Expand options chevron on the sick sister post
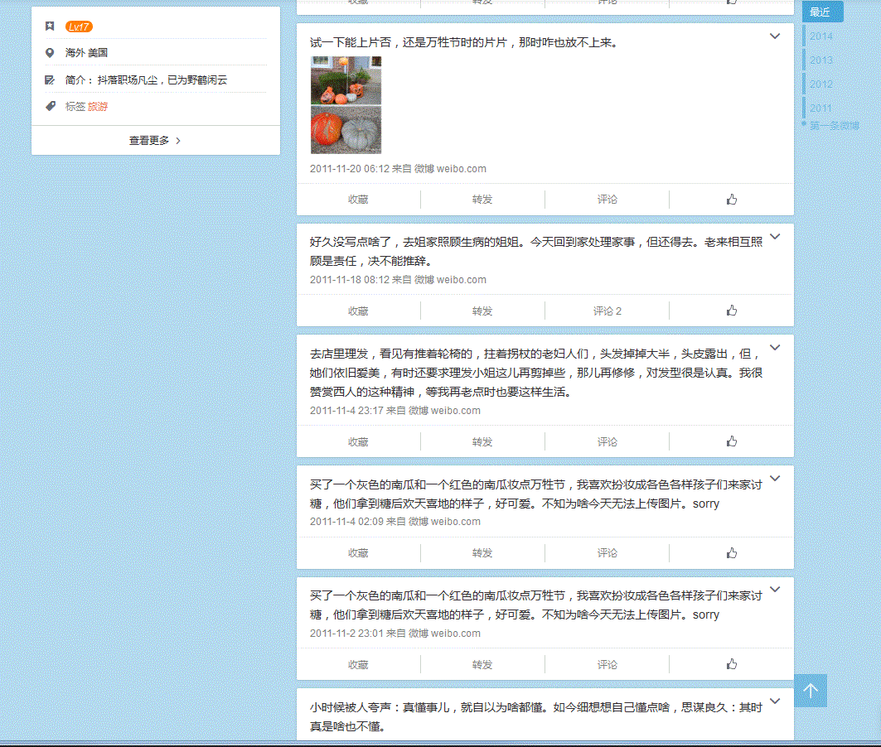881x747 pixels. click(x=775, y=237)
